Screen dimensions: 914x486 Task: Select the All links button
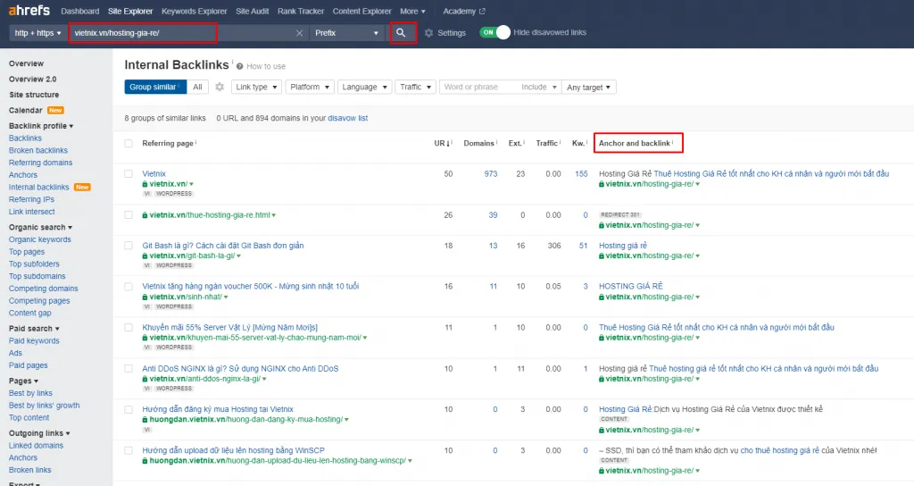(x=197, y=87)
